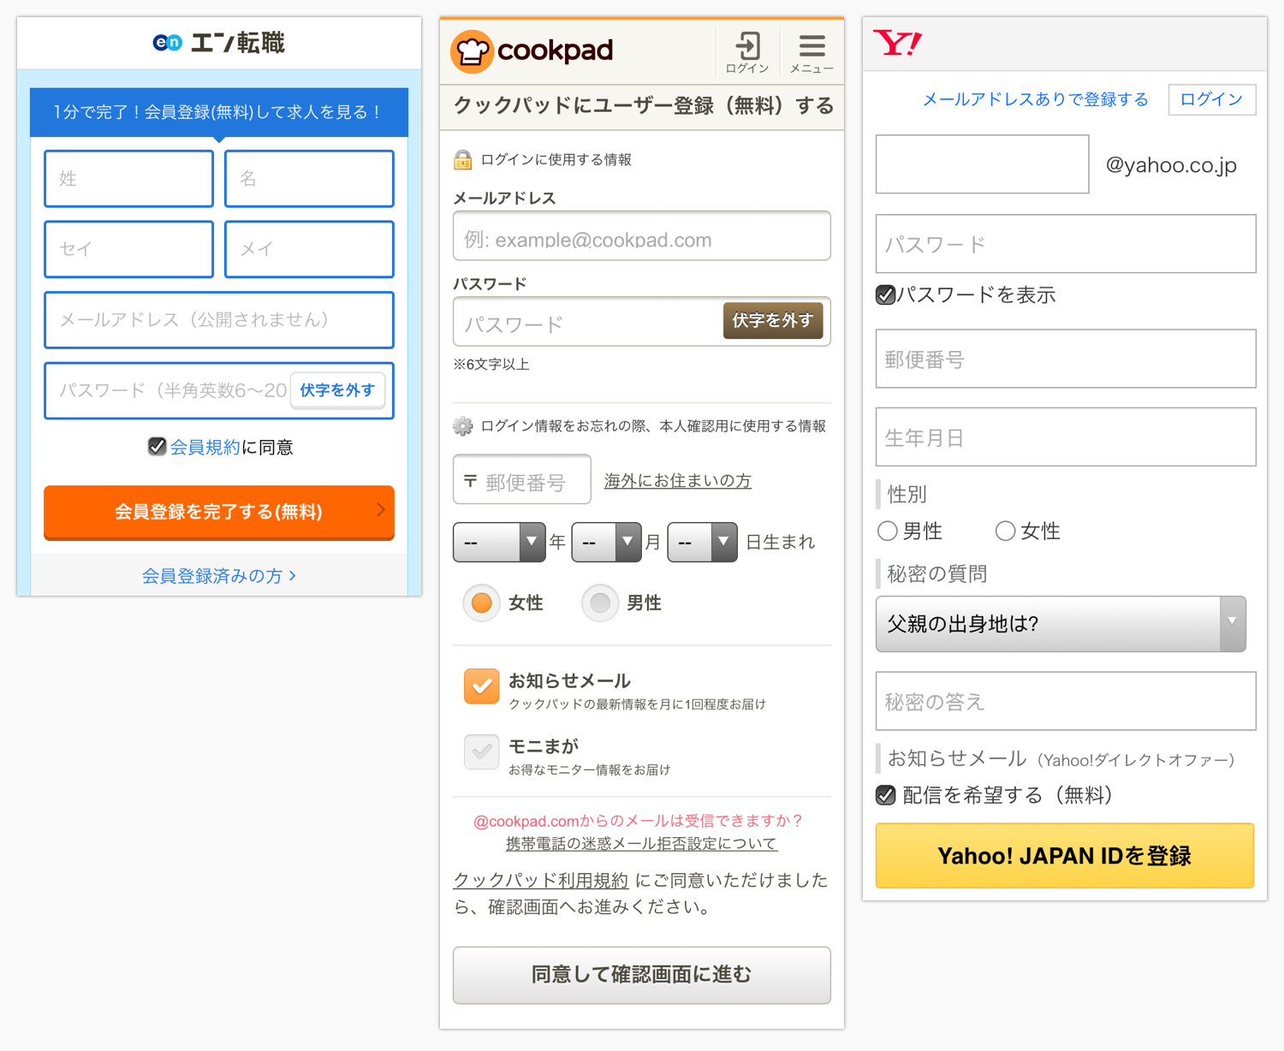Click 伏字を外す button on cookpad password
Viewport: 1284px width, 1051px height.
(x=773, y=320)
